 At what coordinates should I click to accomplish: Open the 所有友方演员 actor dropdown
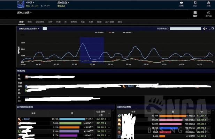coord(24,13)
